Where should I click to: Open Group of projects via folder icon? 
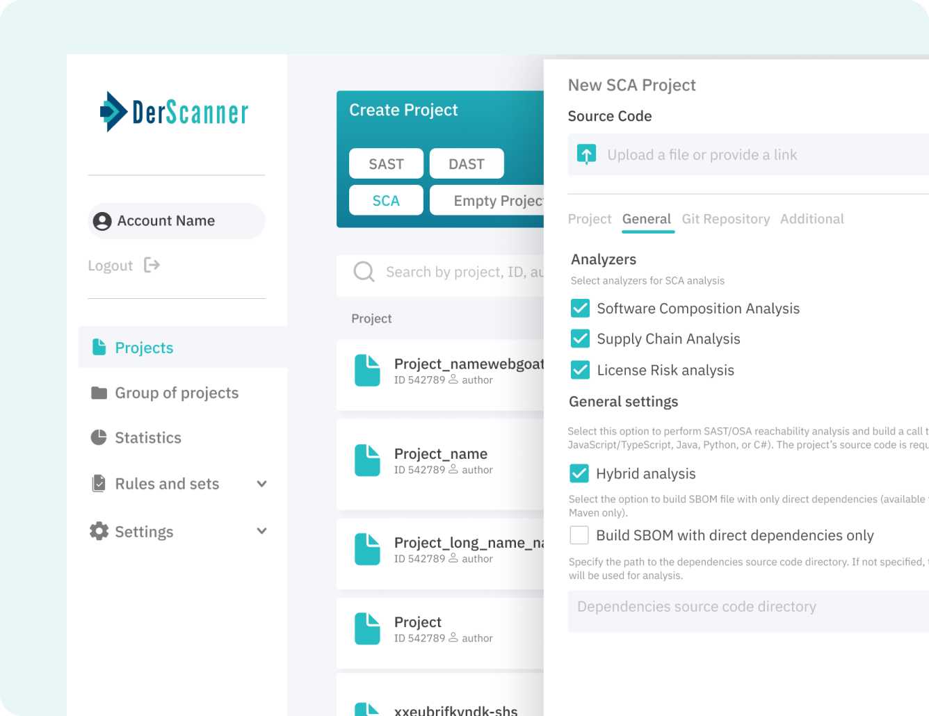(98, 393)
